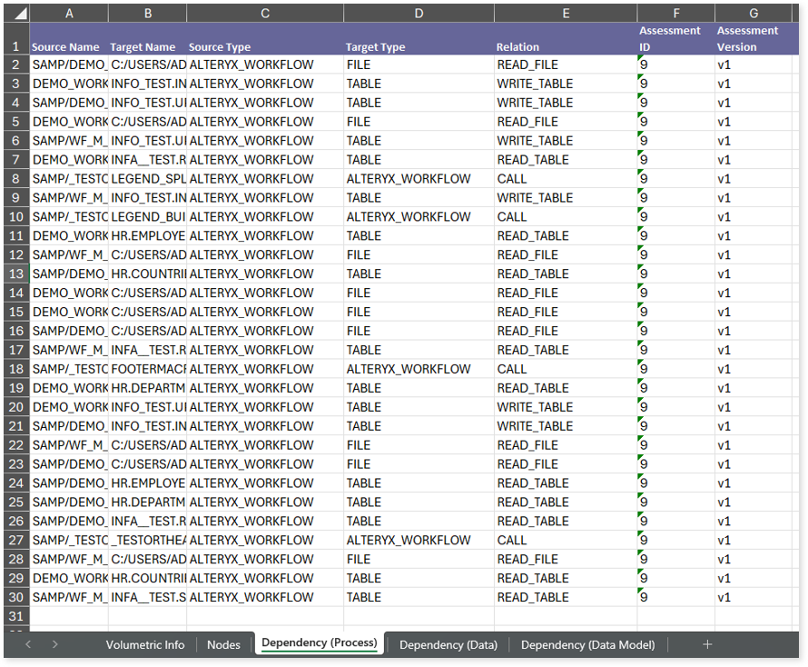Select column F header
808x667 pixels.
coord(676,14)
